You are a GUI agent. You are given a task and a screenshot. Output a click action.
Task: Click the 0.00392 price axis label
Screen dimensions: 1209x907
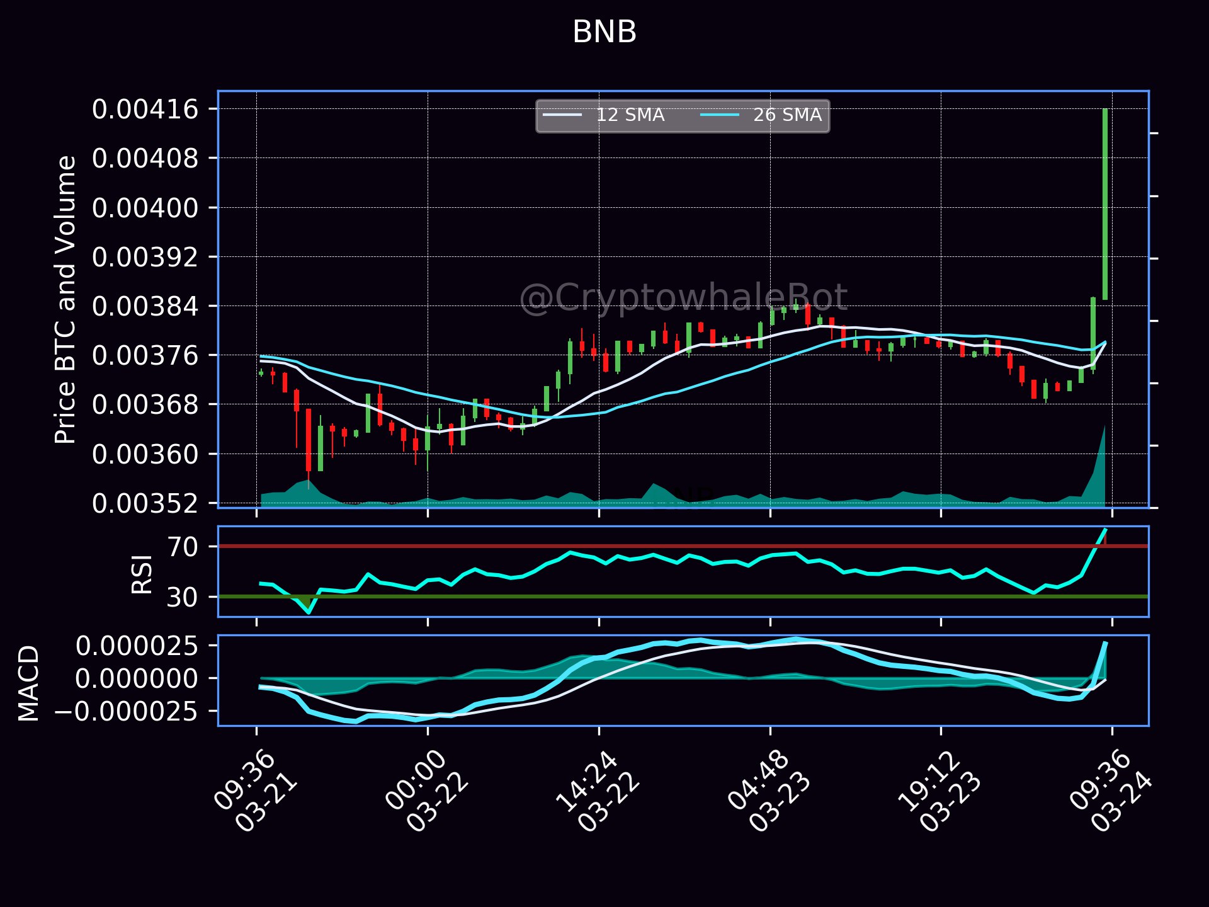point(145,257)
